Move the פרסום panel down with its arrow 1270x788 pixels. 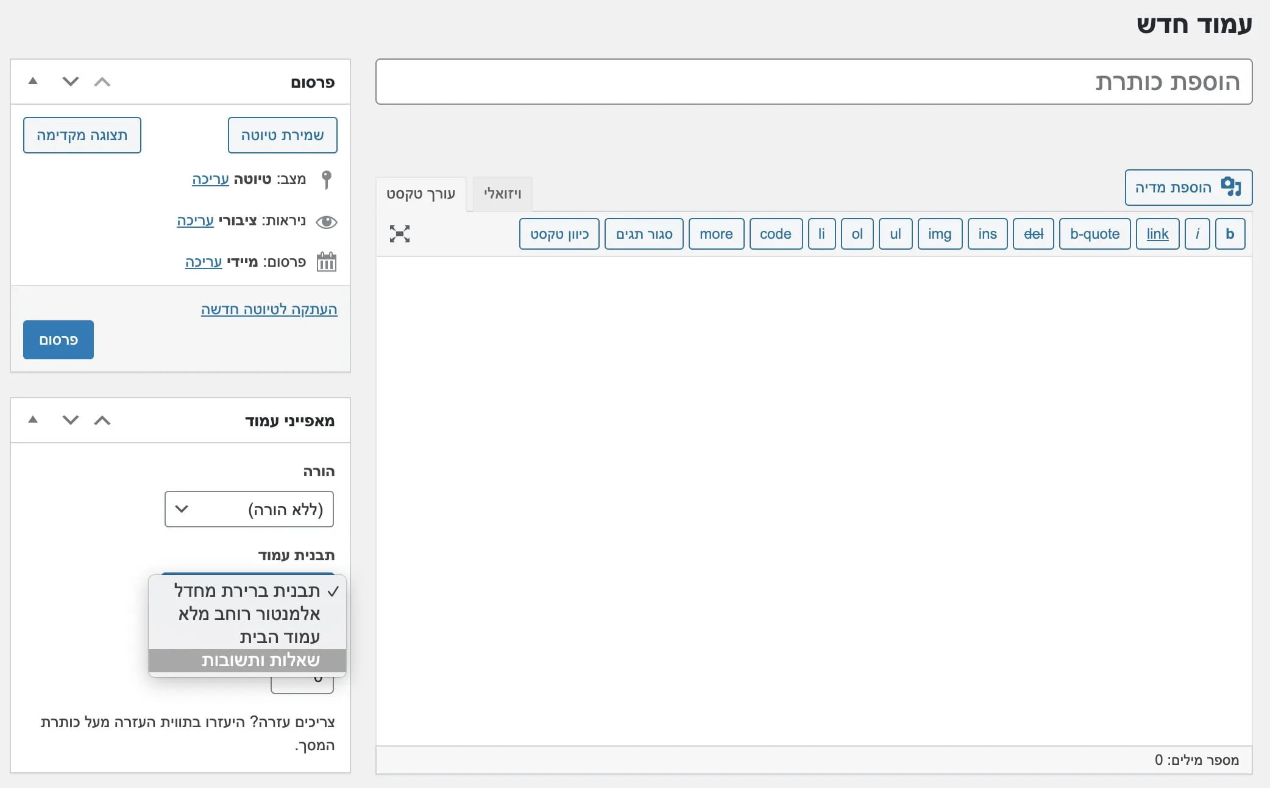71,82
